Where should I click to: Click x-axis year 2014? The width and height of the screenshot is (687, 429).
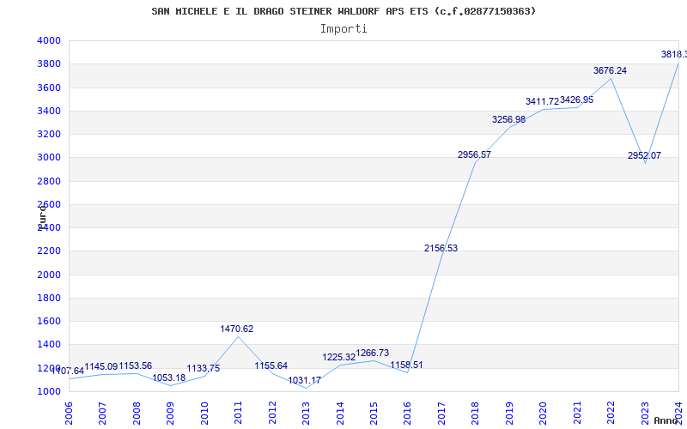tap(340, 413)
